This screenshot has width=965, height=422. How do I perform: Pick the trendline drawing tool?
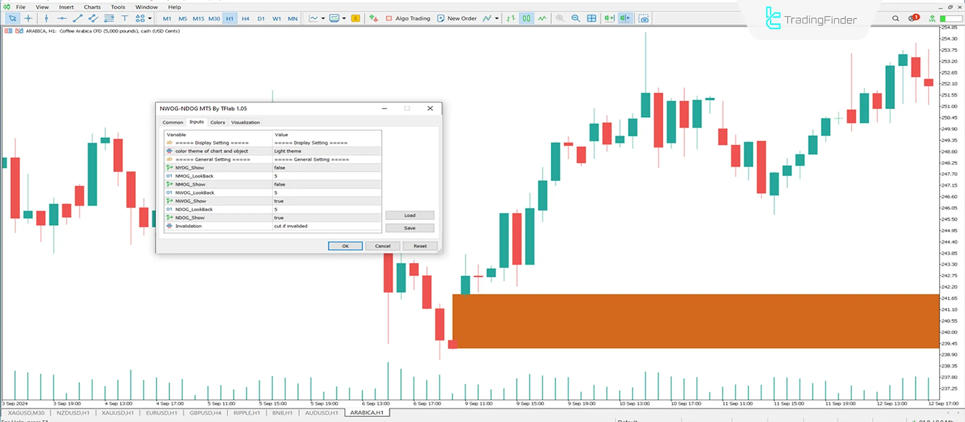[77, 19]
